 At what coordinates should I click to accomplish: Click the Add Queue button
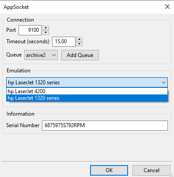[x=80, y=55]
